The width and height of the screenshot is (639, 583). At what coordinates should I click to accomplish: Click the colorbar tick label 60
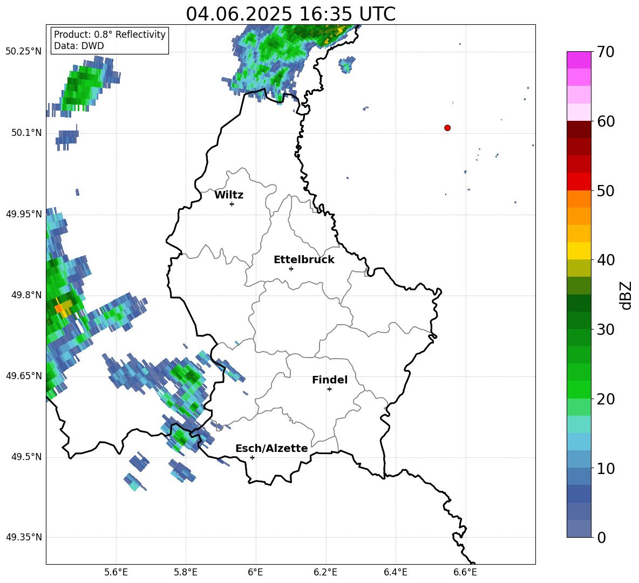click(606, 121)
